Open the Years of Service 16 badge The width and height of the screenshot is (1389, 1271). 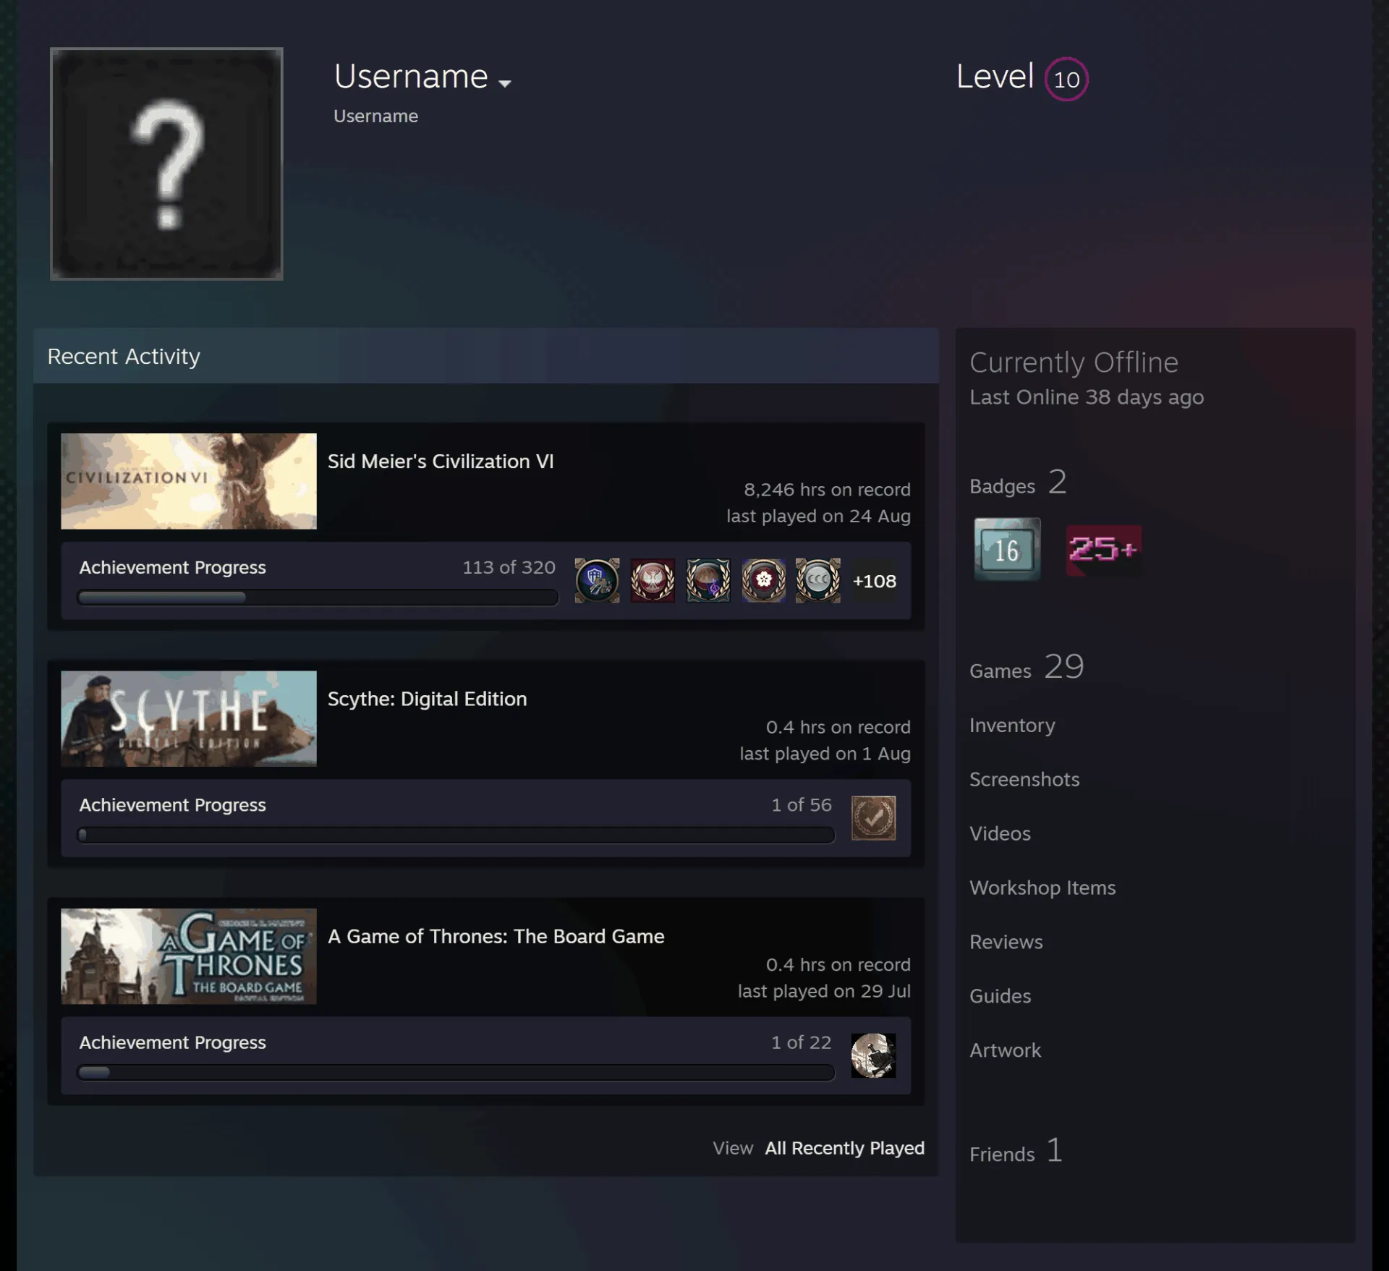(x=1007, y=549)
